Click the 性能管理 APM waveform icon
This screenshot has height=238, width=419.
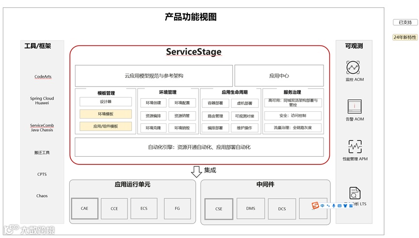(x=355, y=147)
